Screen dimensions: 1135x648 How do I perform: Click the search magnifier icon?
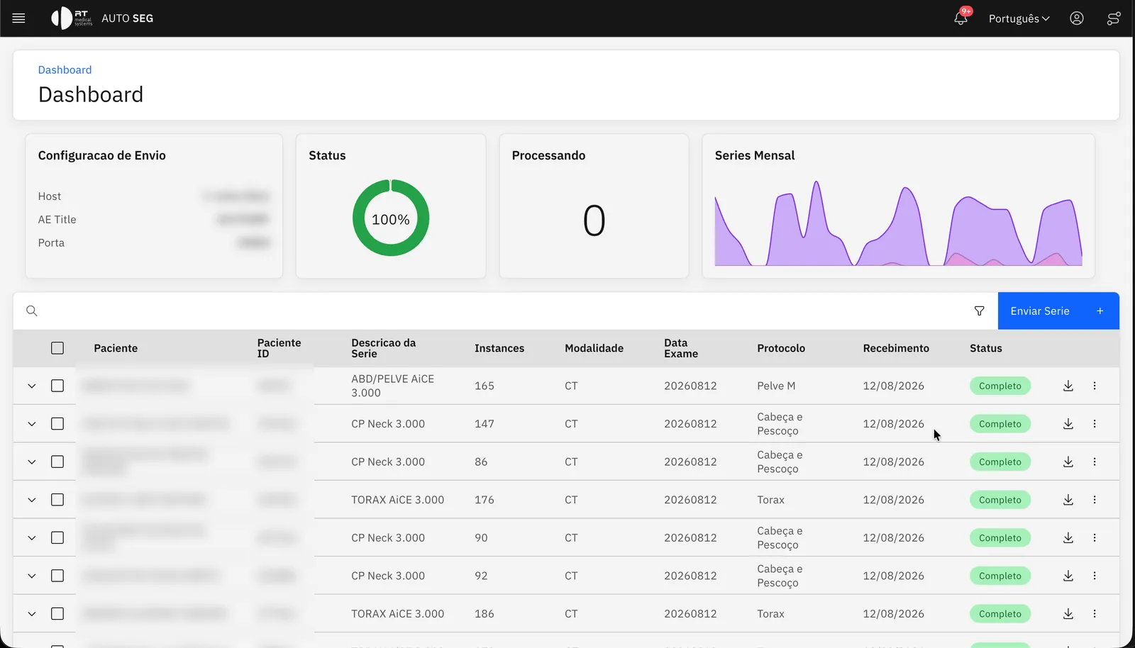coord(32,311)
